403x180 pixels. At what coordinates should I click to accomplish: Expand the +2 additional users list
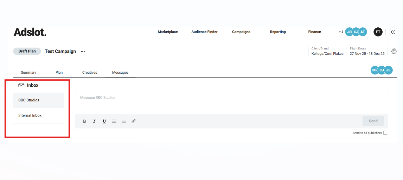coord(341,32)
